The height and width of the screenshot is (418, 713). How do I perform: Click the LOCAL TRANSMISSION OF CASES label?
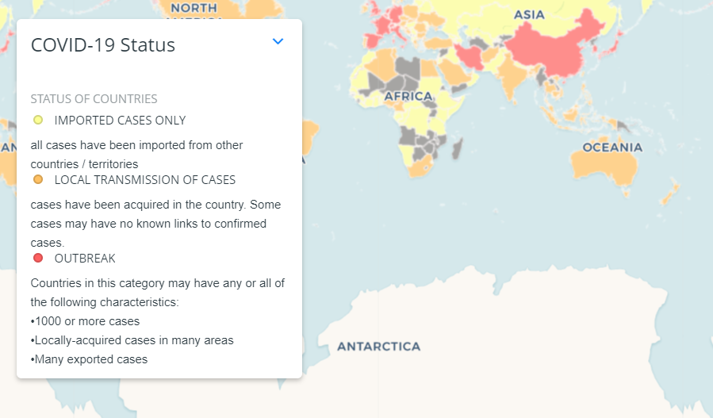[x=145, y=180]
